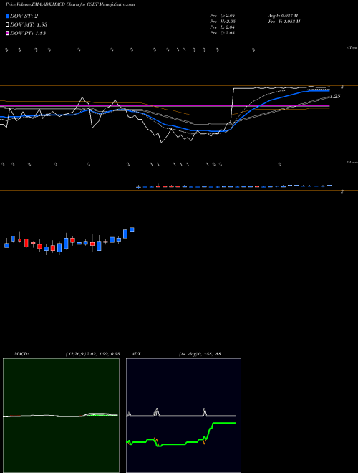
Task: Click the '2' price axis label
Action: (342, 191)
